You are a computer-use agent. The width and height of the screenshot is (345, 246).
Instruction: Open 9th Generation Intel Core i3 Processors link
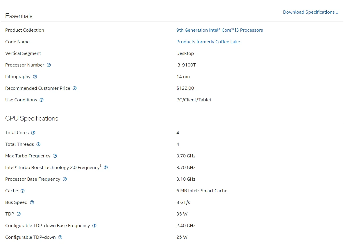[219, 30]
